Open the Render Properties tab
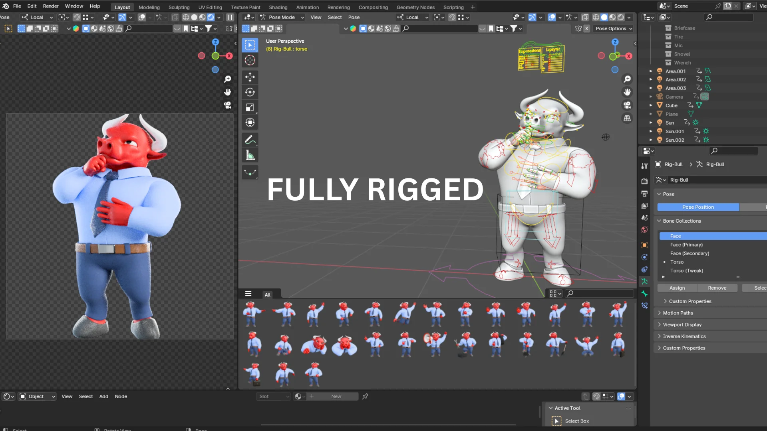 tap(644, 181)
